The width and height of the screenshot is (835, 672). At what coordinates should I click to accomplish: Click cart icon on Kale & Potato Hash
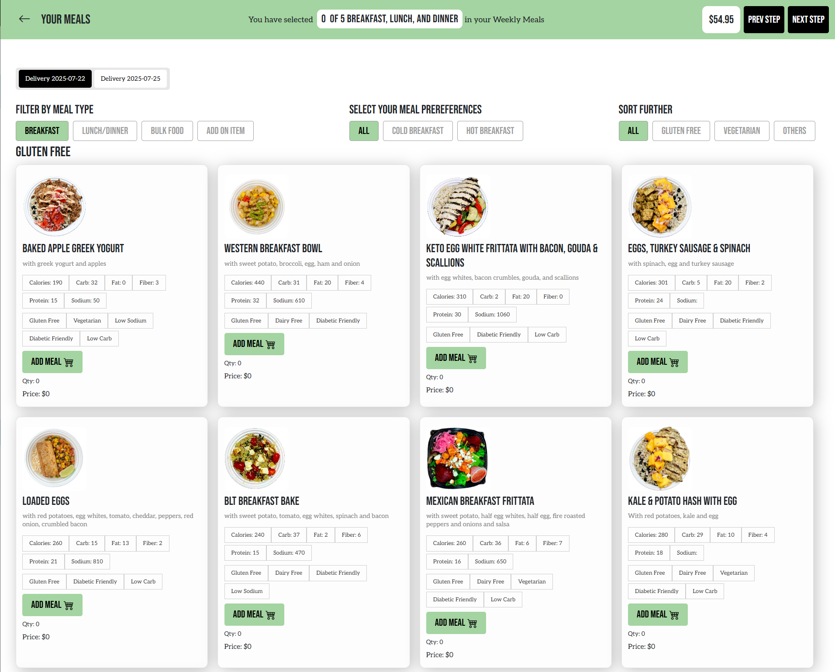point(674,615)
